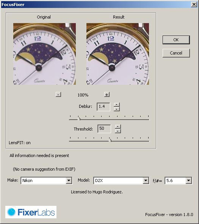The height and width of the screenshot is (224, 199).
Task: Click the Threshold slider handle
Action: [x=110, y=140]
